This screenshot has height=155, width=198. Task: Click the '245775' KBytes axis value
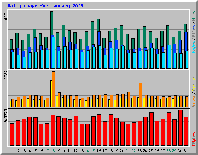click(x=6, y=116)
